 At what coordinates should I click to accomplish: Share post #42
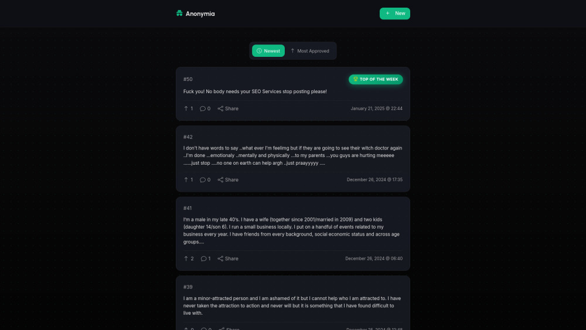[228, 180]
